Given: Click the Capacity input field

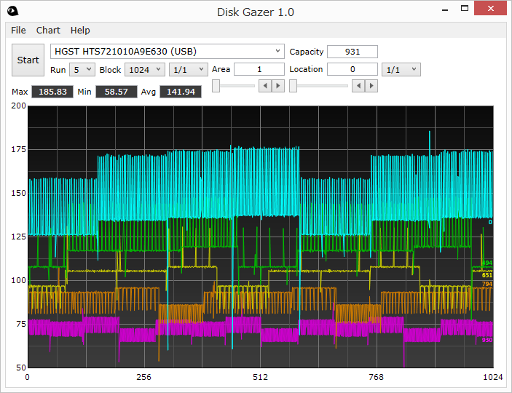Looking at the screenshot, I should tap(353, 52).
